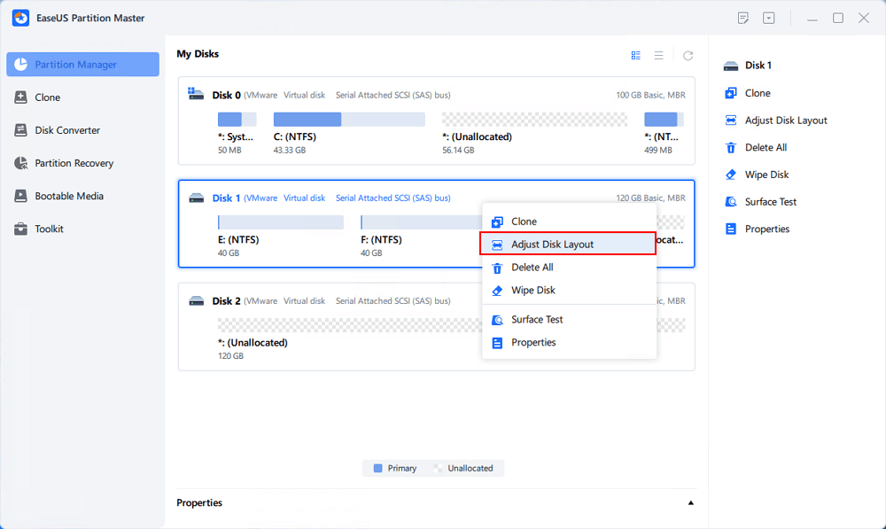Go to Partition Recovery

(x=74, y=163)
